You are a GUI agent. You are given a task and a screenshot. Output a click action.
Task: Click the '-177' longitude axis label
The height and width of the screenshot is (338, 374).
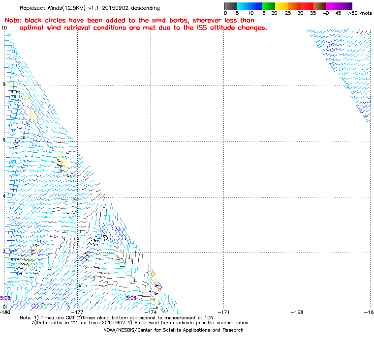(x=77, y=312)
